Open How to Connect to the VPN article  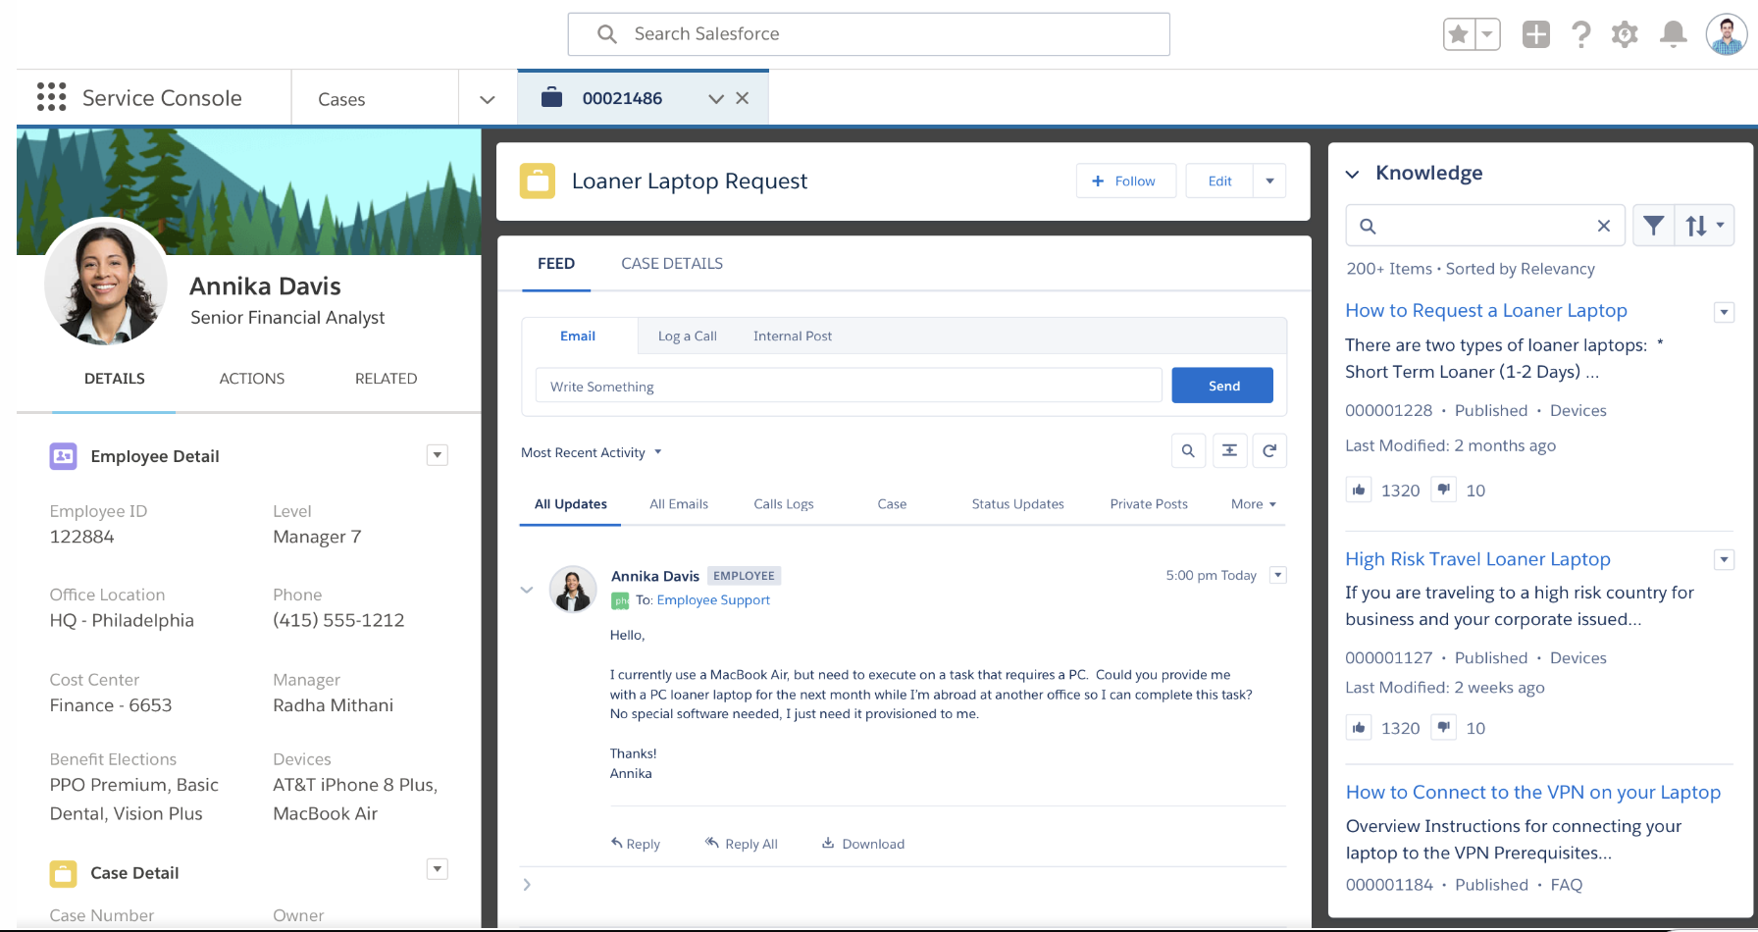(1533, 793)
